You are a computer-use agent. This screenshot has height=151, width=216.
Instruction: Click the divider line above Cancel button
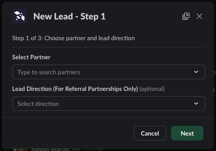click(108, 117)
